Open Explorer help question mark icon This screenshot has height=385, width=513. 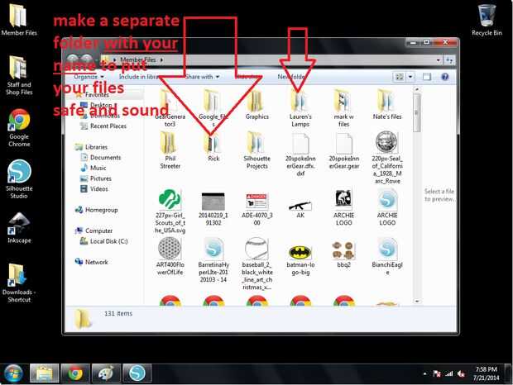[x=444, y=77]
